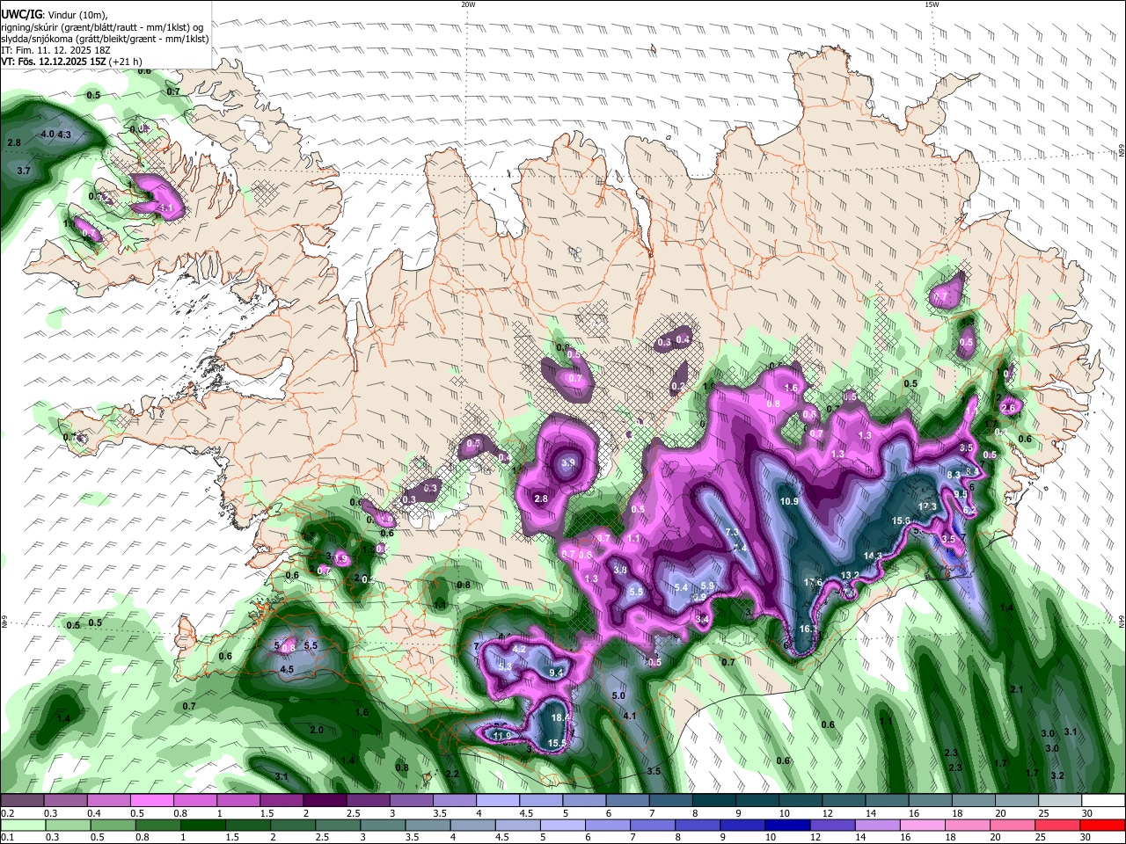
Task: Click the precipitation value '15.5' near south coast
Action: pyautogui.click(x=557, y=743)
